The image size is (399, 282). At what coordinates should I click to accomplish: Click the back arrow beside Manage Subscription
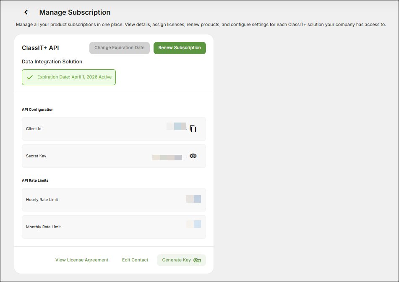pyautogui.click(x=26, y=12)
